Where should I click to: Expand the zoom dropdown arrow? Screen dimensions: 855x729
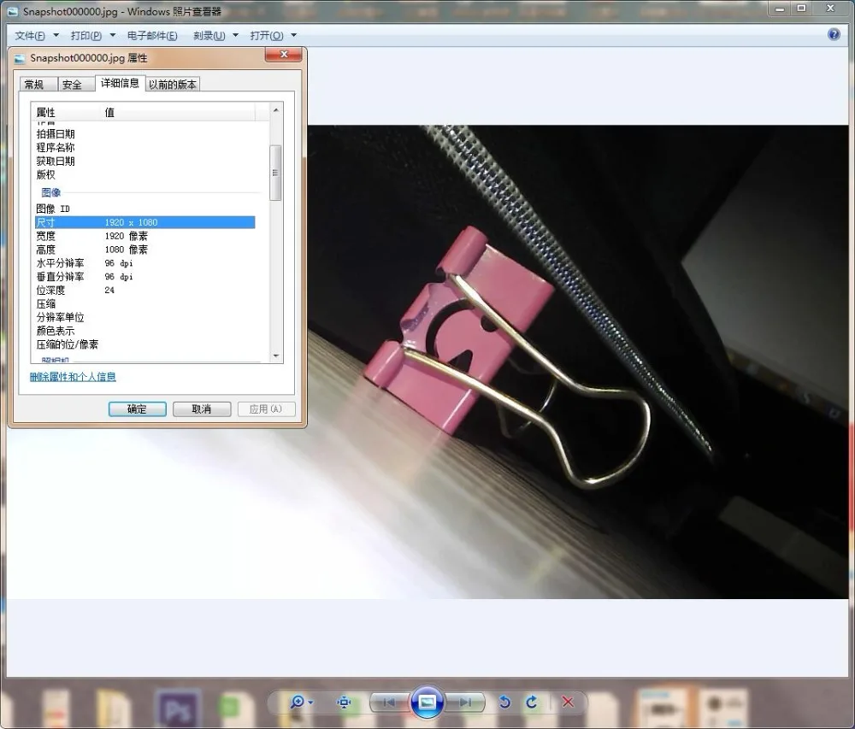[311, 703]
